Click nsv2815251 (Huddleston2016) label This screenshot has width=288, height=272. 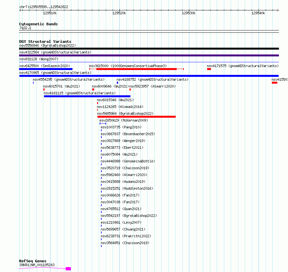pyautogui.click(x=127, y=188)
